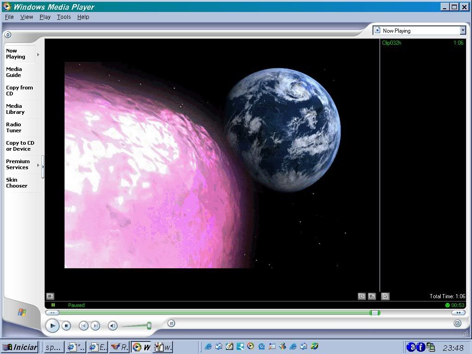
Task: Click the fast forward button on seek bar
Action: tap(459, 313)
